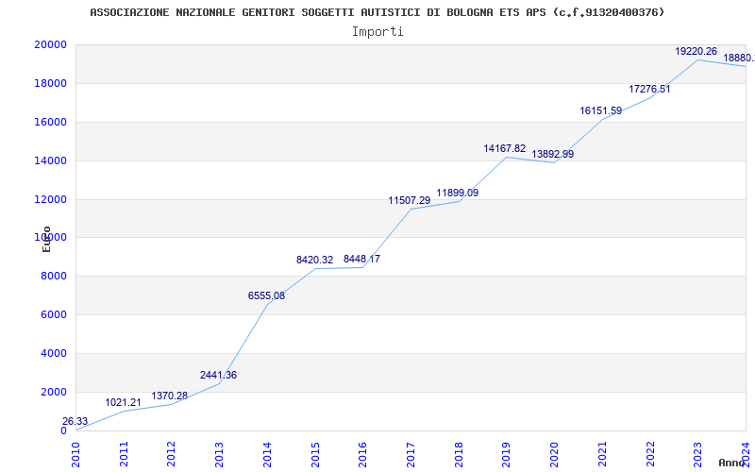Click the y-axis value 4000
Screen dimensions: 755x472
pyautogui.click(x=53, y=353)
